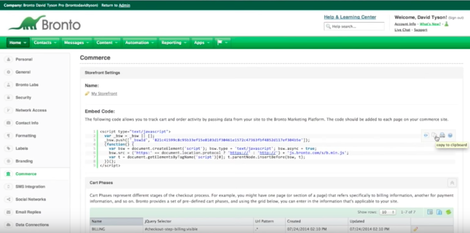
Task: Edit the My Storefront name link
Action: pyautogui.click(x=104, y=94)
